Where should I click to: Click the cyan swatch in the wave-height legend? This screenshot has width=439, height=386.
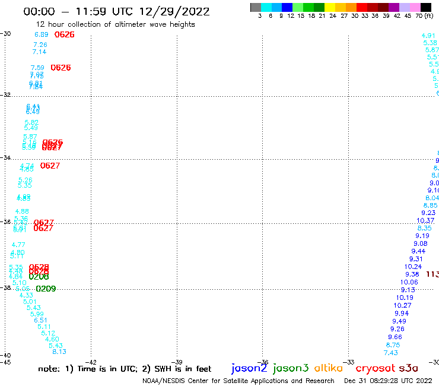click(x=266, y=7)
